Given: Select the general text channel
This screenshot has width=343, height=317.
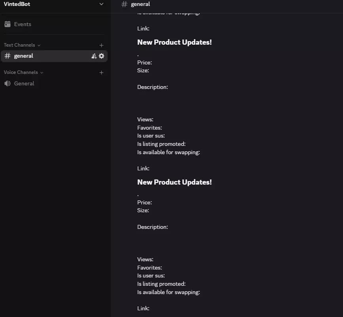Looking at the screenshot, I should (54, 56).
